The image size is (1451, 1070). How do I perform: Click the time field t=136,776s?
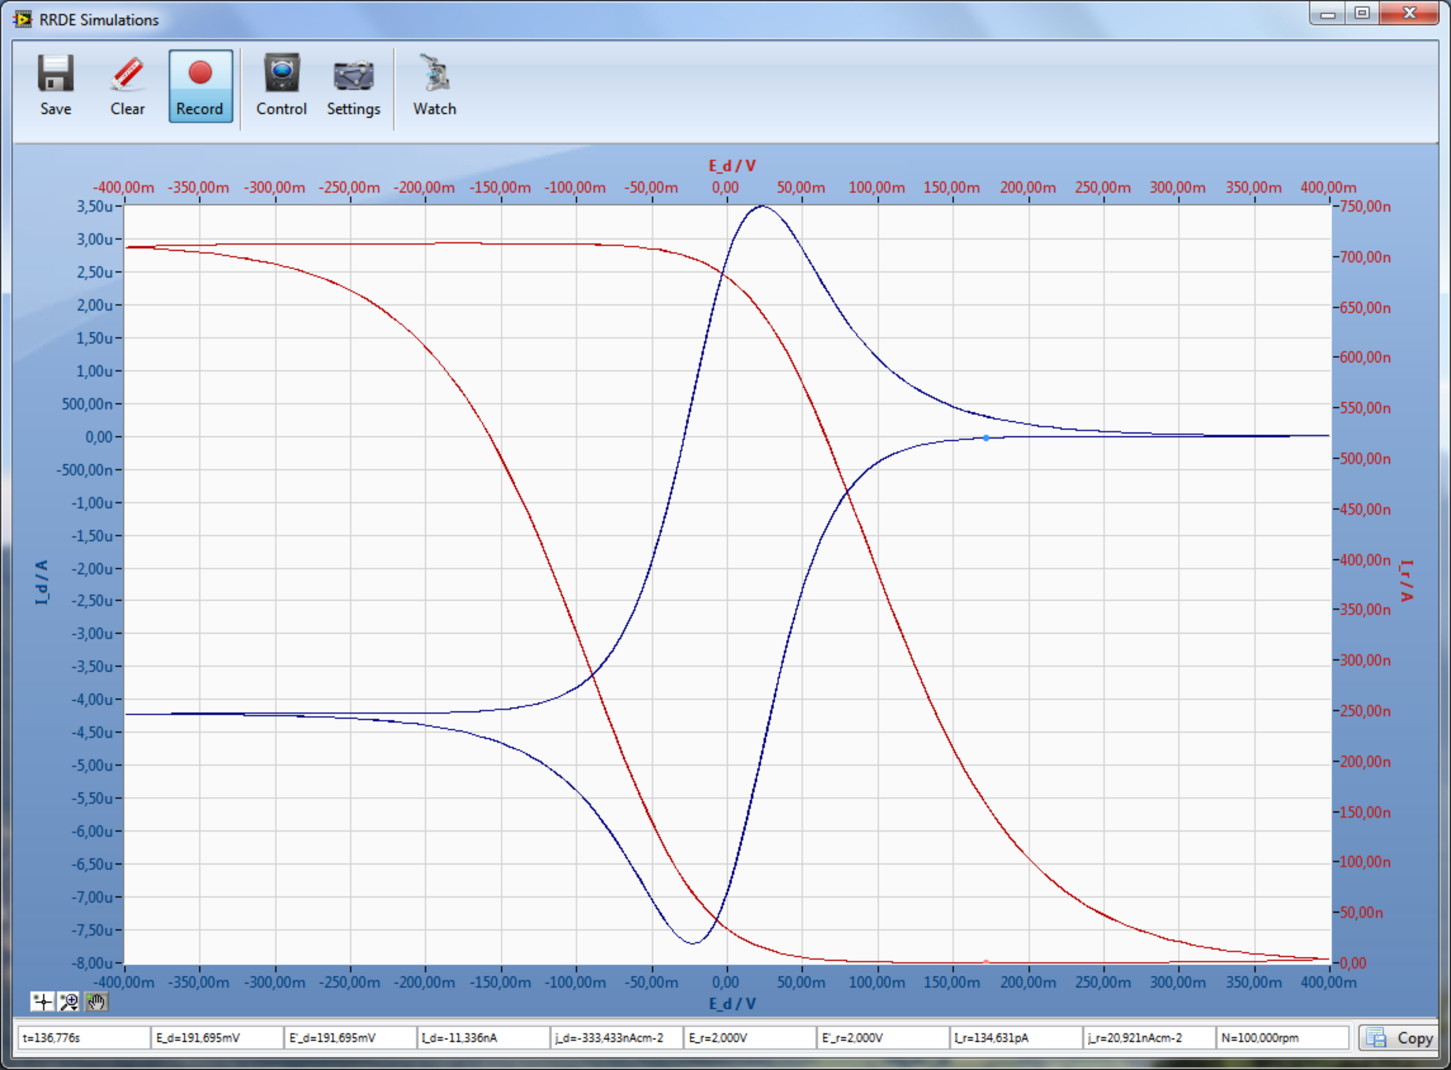click(x=84, y=1038)
